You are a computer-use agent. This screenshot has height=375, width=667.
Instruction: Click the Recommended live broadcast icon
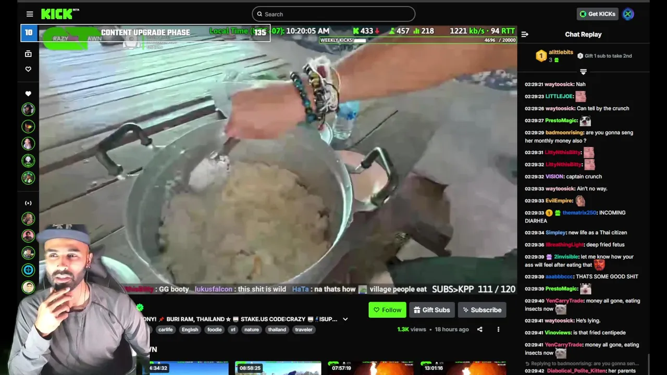point(28,203)
